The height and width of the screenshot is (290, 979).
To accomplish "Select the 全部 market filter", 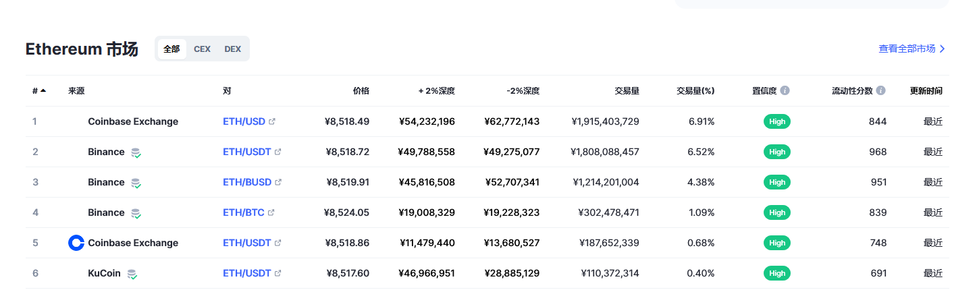I will click(171, 49).
